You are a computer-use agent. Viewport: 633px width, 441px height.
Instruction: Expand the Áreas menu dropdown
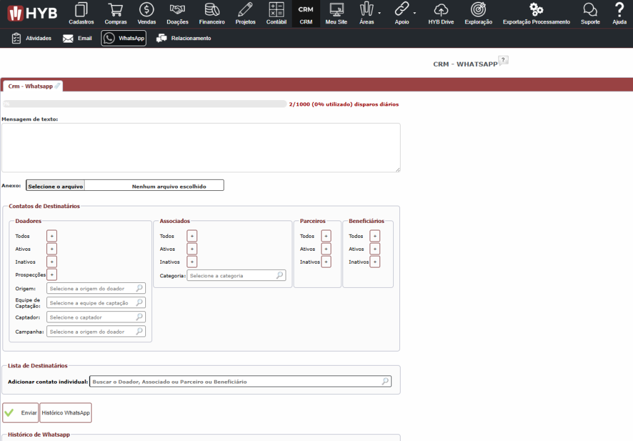pyautogui.click(x=370, y=14)
